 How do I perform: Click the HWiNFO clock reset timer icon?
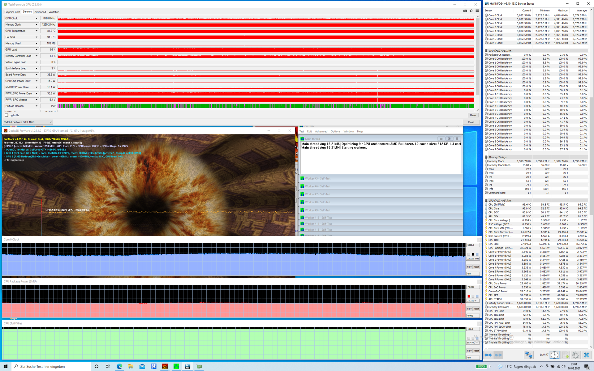(x=554, y=355)
